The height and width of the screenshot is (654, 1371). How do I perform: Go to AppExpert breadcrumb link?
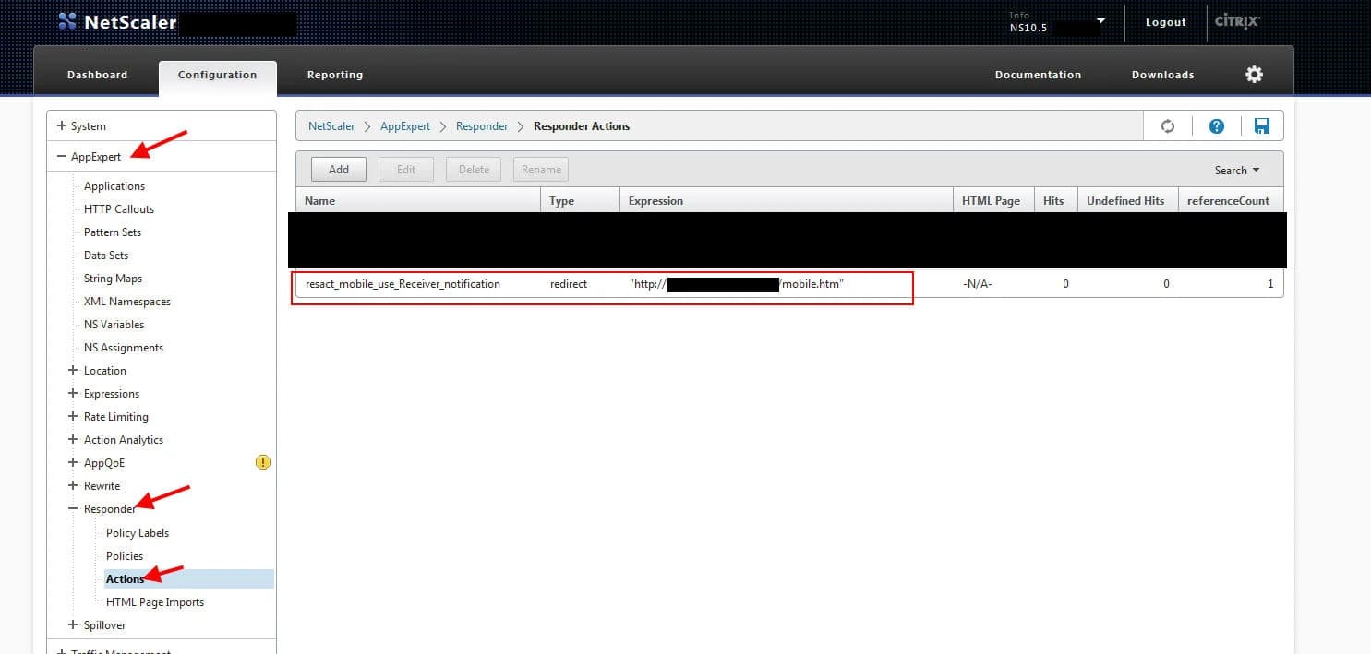[x=405, y=126]
